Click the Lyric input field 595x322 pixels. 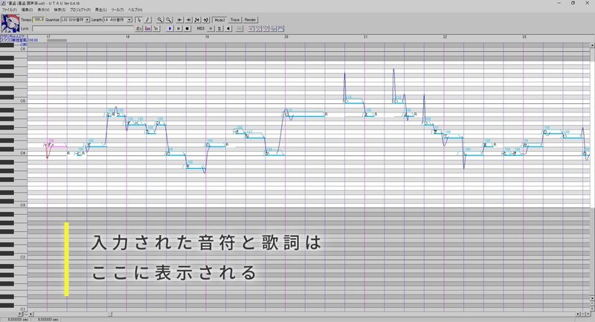pyautogui.click(x=83, y=29)
